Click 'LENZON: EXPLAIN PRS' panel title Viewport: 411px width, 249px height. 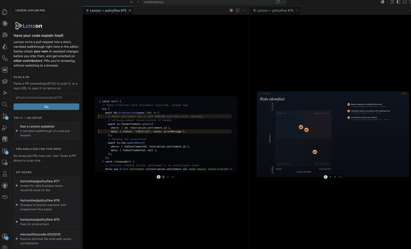[x=30, y=11]
